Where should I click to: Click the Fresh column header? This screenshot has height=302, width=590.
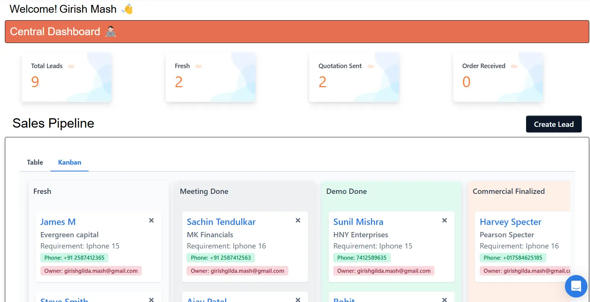[42, 191]
